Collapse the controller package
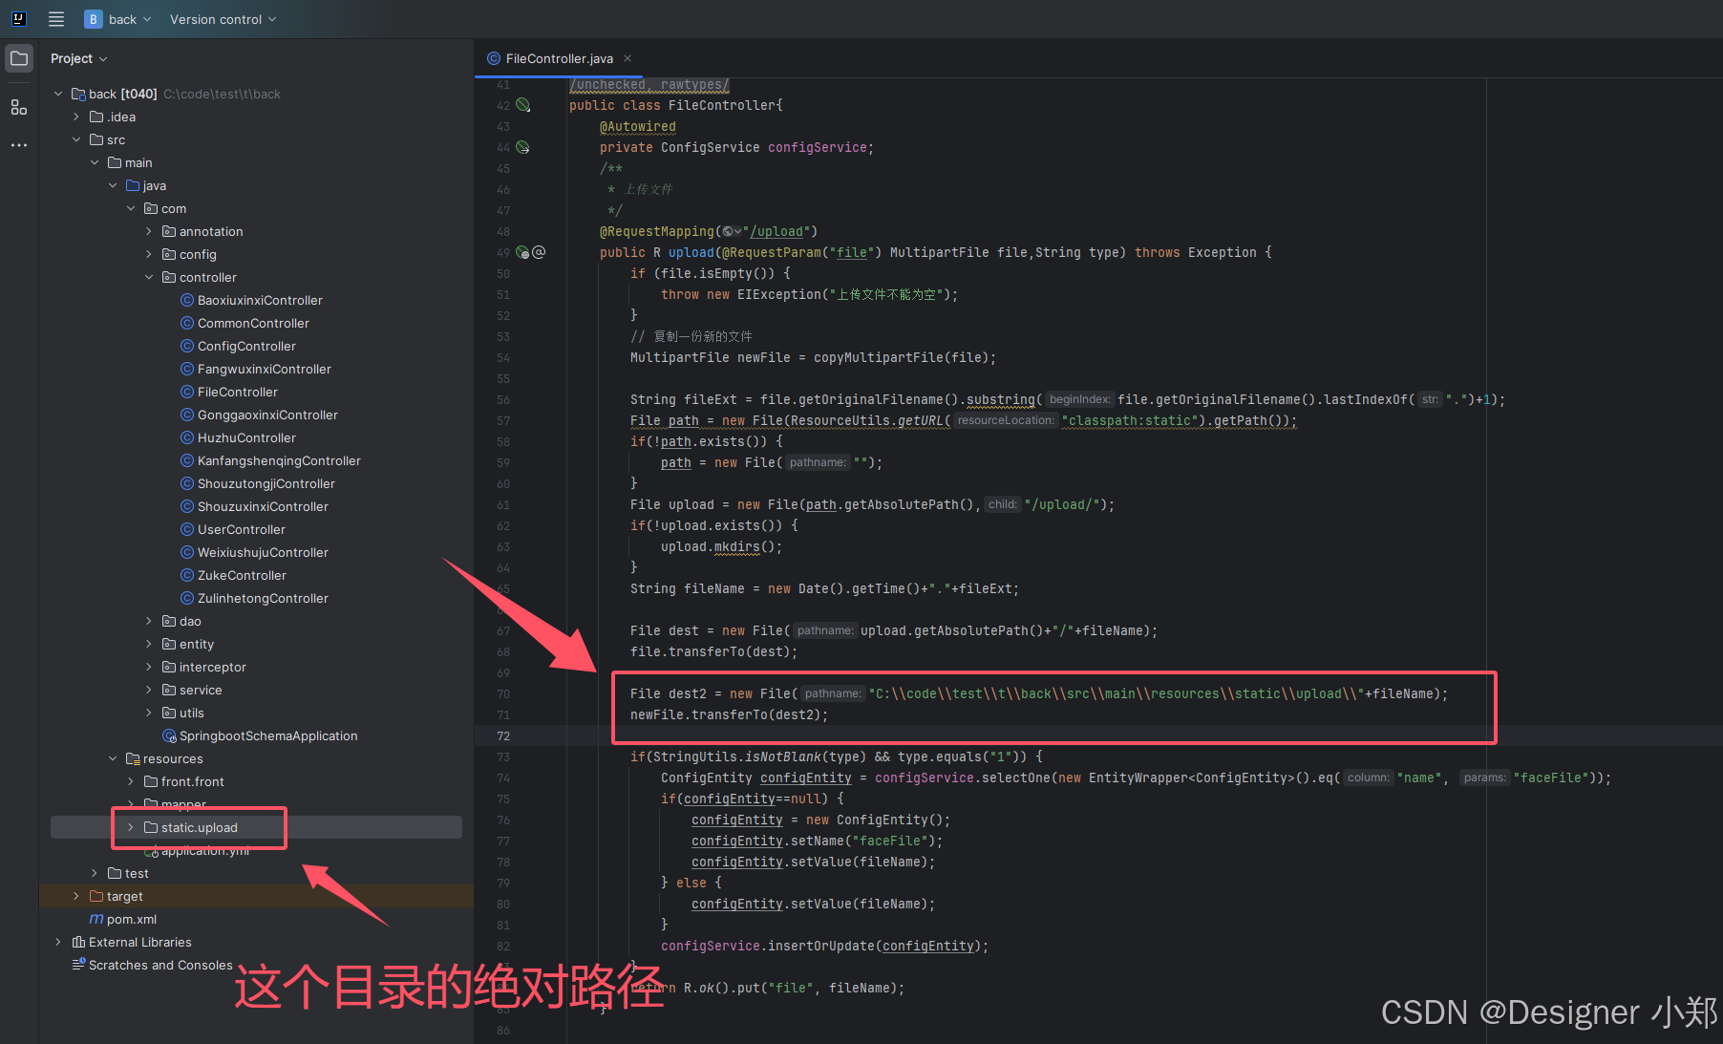Viewport: 1723px width, 1044px height. pyautogui.click(x=149, y=277)
